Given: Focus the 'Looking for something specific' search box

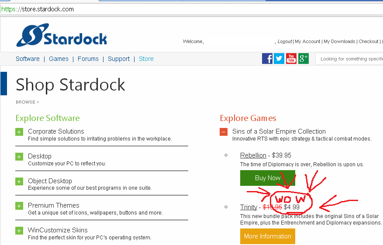Looking at the screenshot, I should pos(349,59).
